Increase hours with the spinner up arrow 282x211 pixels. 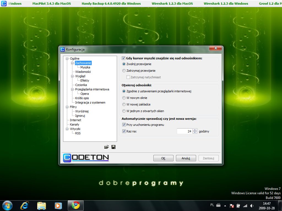coord(195,130)
